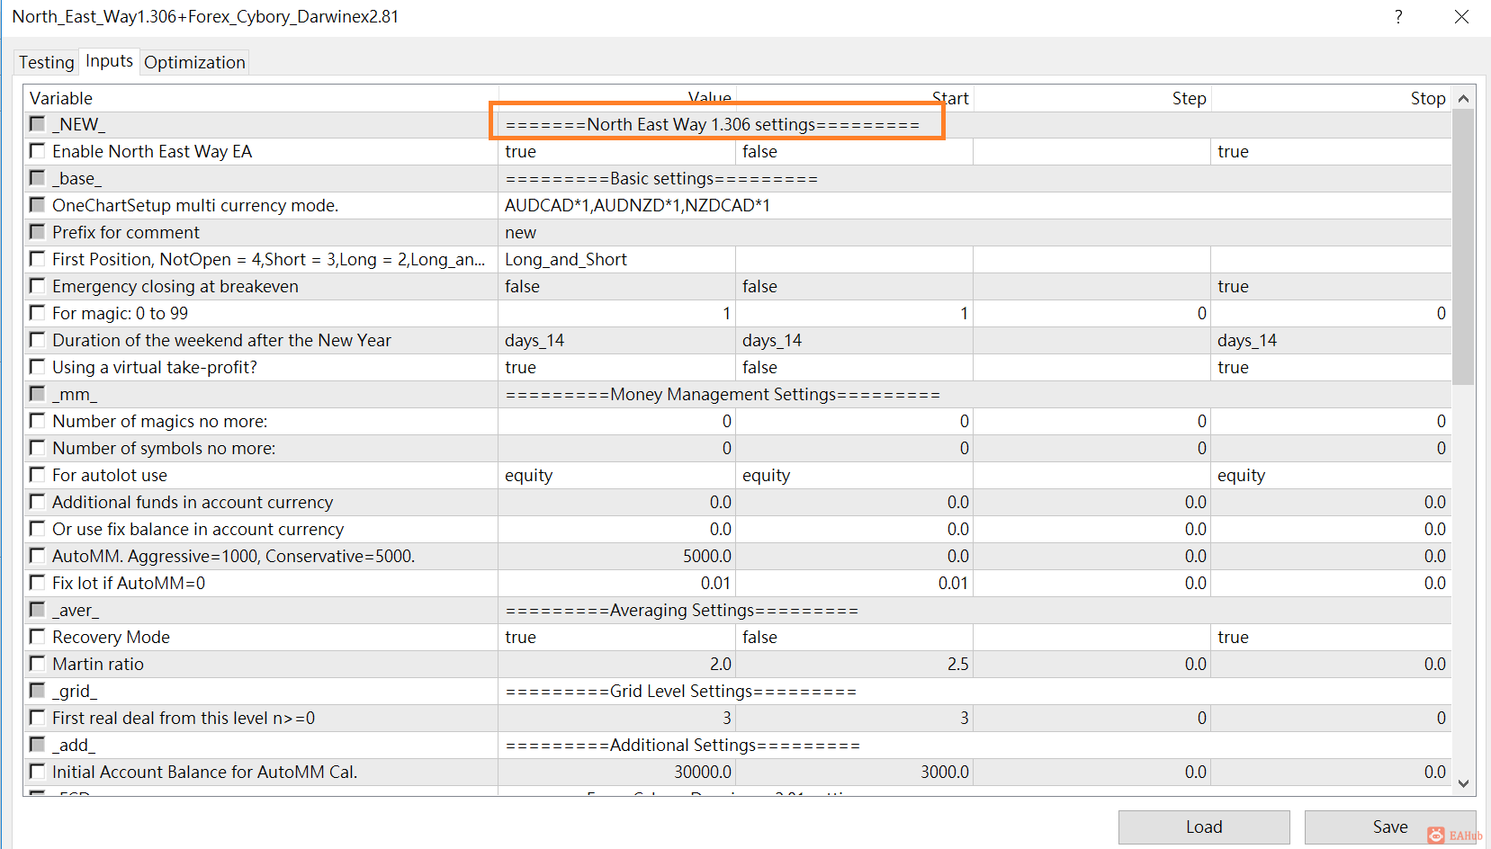
Task: Click the Stop column header
Action: coord(1331,98)
